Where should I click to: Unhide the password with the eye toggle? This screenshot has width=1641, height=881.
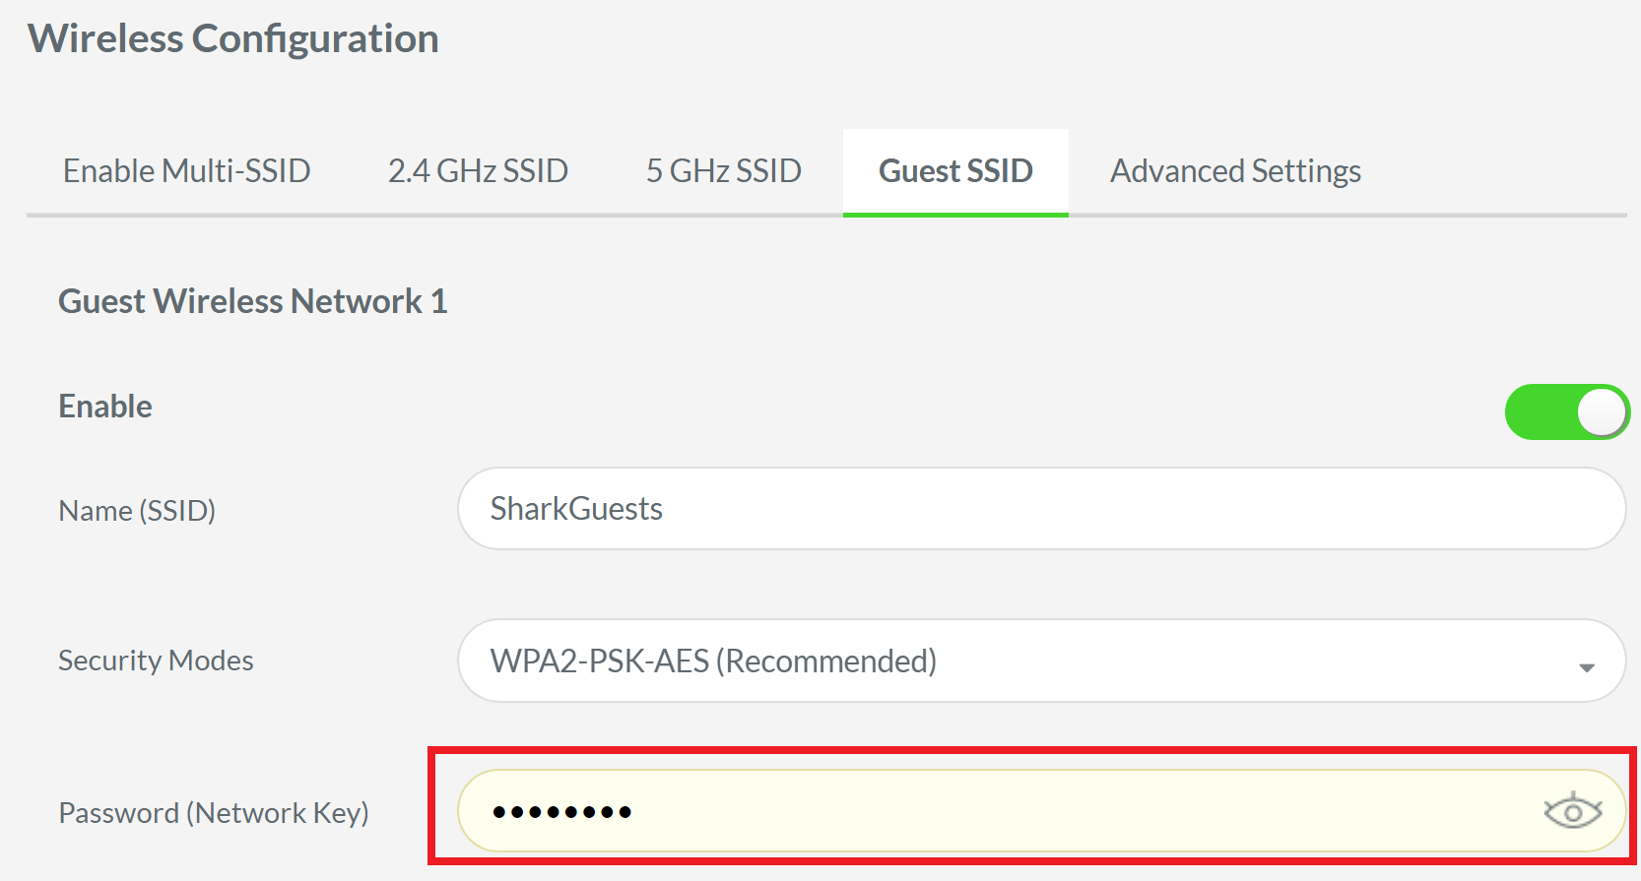[1572, 810]
